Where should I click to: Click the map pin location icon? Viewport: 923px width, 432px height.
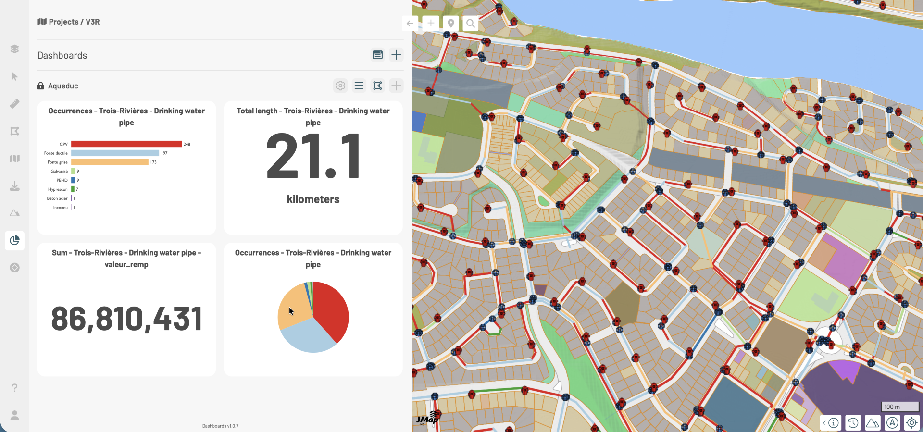tap(451, 23)
